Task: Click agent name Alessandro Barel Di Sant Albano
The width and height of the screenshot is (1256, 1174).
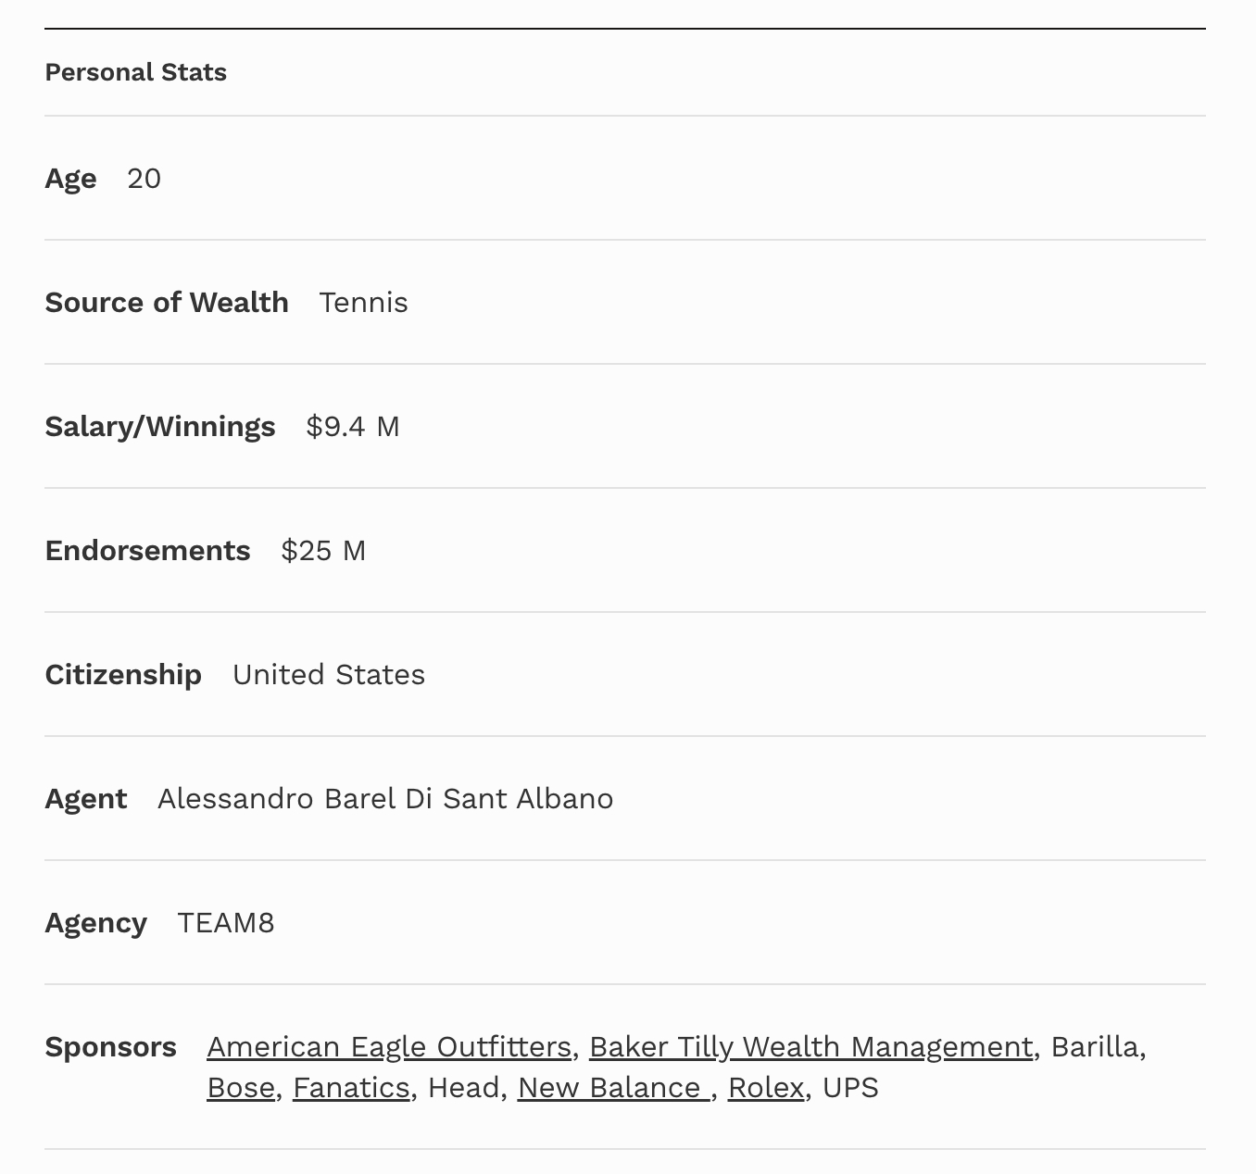Action: pyautogui.click(x=385, y=799)
